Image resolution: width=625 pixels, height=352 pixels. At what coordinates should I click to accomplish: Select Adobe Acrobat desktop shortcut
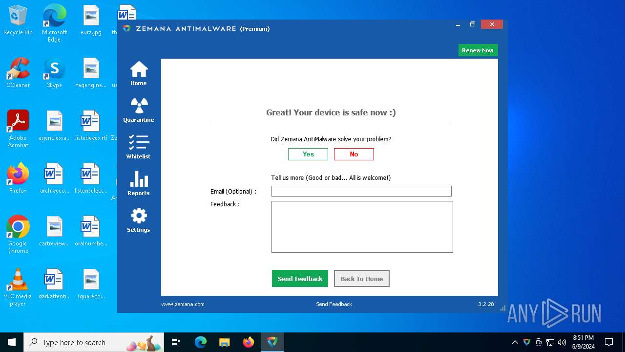click(18, 129)
